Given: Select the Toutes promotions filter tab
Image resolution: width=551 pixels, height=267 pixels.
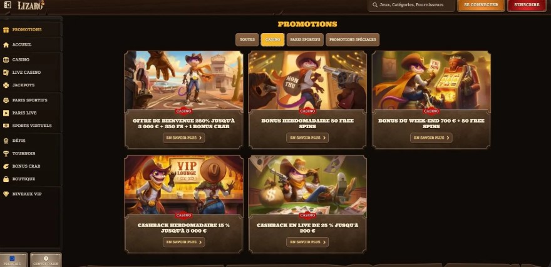Looking at the screenshot, I should point(247,39).
